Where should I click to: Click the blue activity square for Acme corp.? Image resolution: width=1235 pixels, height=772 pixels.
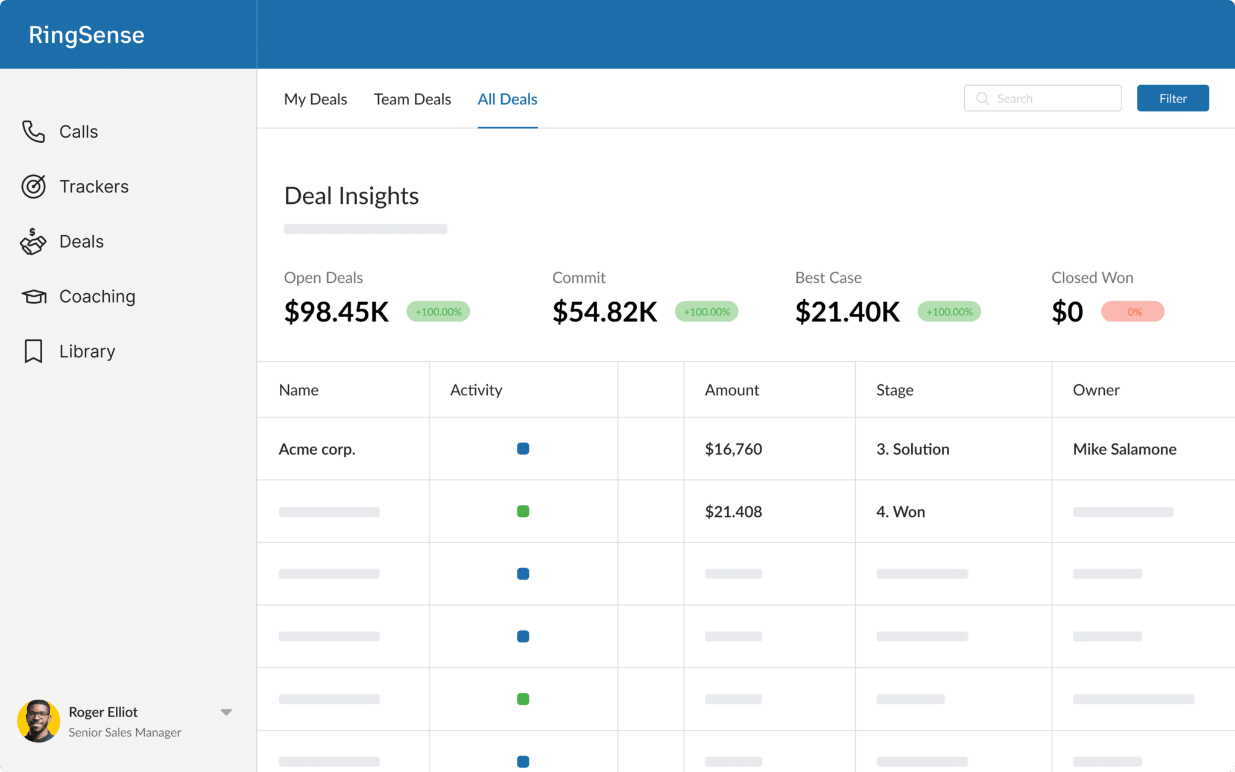click(x=523, y=449)
